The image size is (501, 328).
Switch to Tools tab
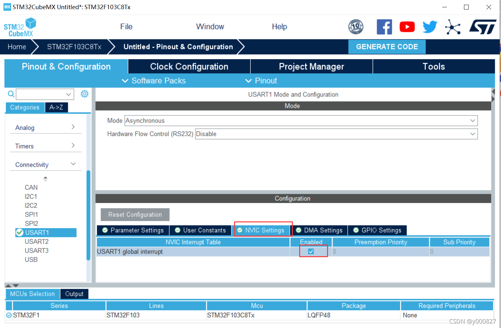click(x=434, y=66)
